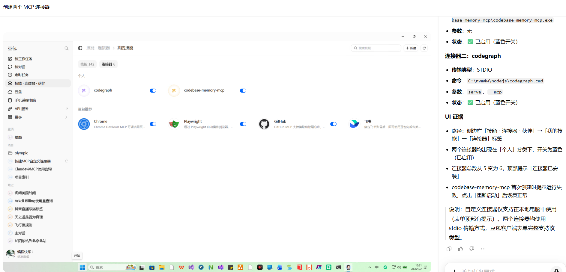Like the response with thumbs up
Screen dimensions: 566x272
pyautogui.click(x=460, y=249)
